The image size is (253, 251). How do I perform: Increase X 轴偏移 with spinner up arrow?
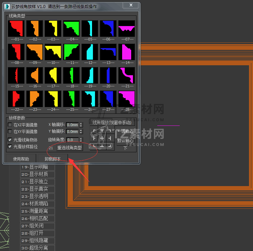[81, 124]
